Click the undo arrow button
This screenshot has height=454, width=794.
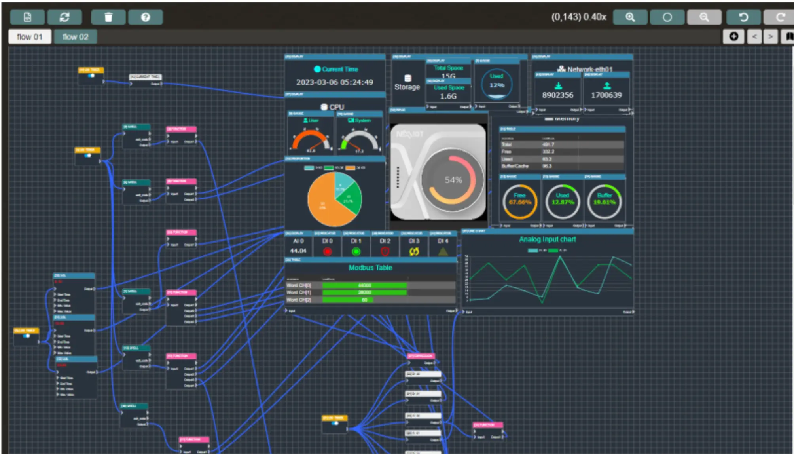tap(743, 17)
